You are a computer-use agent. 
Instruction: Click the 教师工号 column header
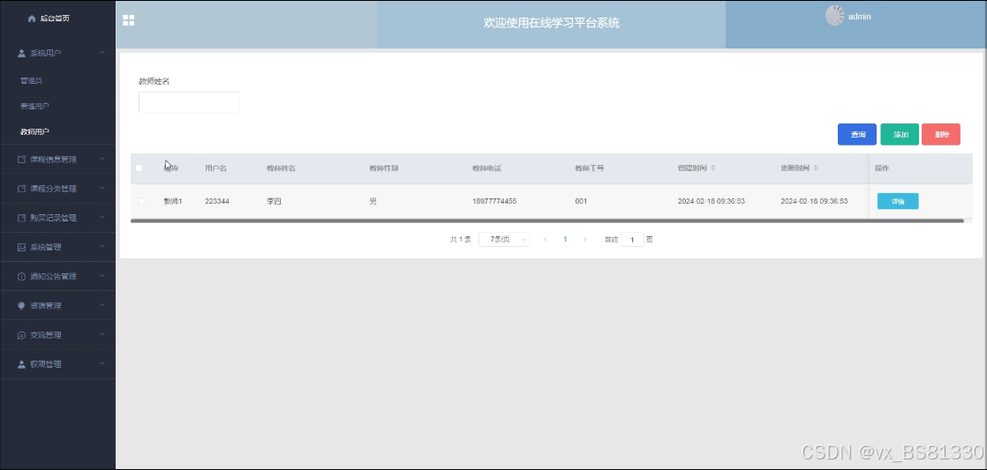pos(589,168)
